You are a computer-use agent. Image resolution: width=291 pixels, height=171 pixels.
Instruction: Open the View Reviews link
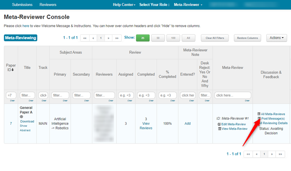146,126
